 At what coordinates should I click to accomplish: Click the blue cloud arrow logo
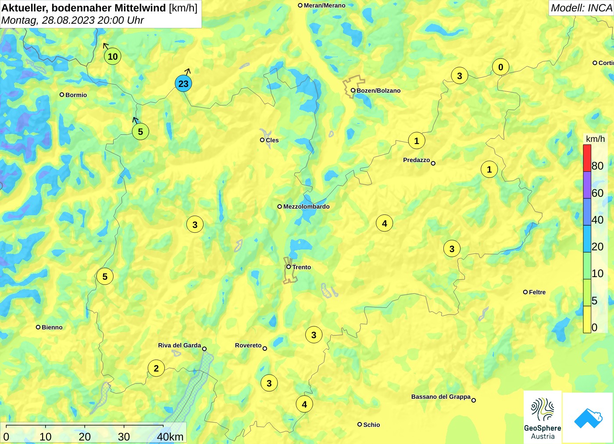pos(588,418)
